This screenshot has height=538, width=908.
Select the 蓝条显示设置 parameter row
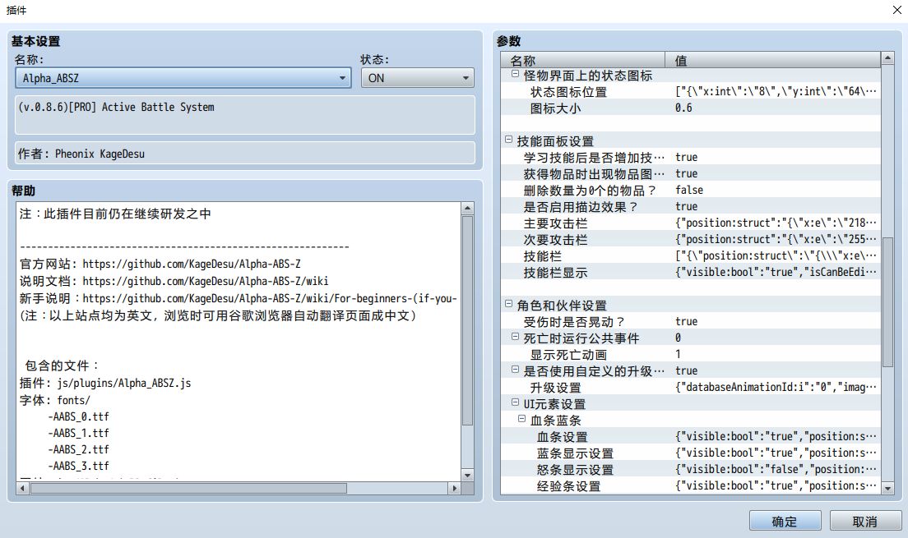[691, 453]
